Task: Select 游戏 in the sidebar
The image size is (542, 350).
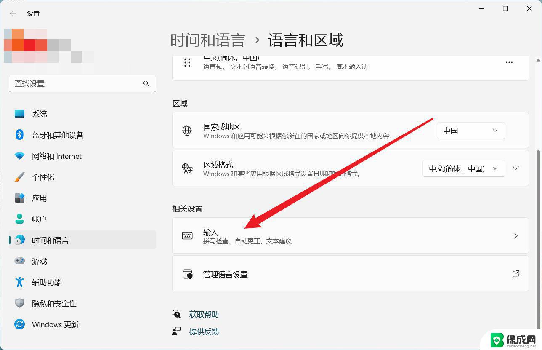Action: click(82, 261)
